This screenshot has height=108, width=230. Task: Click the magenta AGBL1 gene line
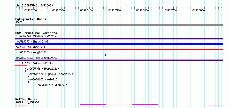119,105
